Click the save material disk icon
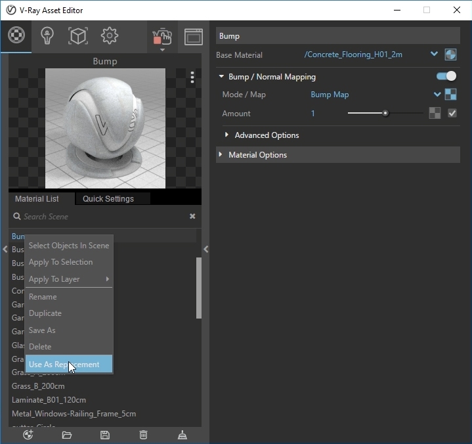 pyautogui.click(x=105, y=435)
